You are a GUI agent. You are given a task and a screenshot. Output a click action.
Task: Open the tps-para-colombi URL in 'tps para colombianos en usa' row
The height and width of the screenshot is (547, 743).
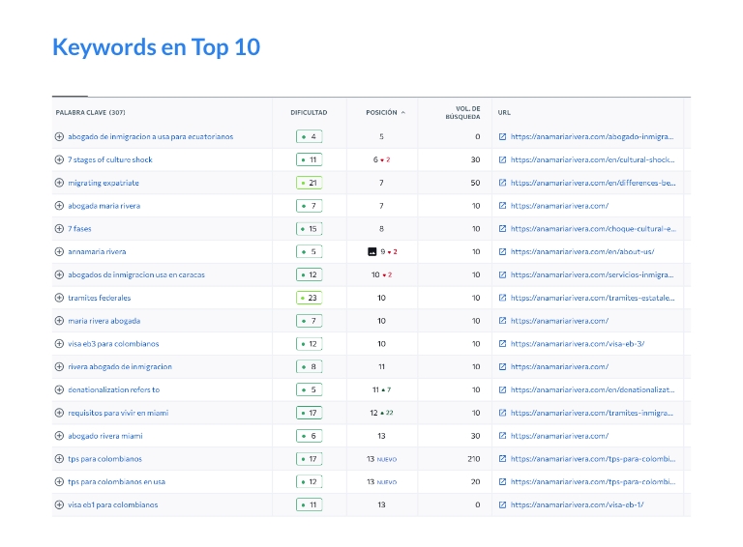593,481
